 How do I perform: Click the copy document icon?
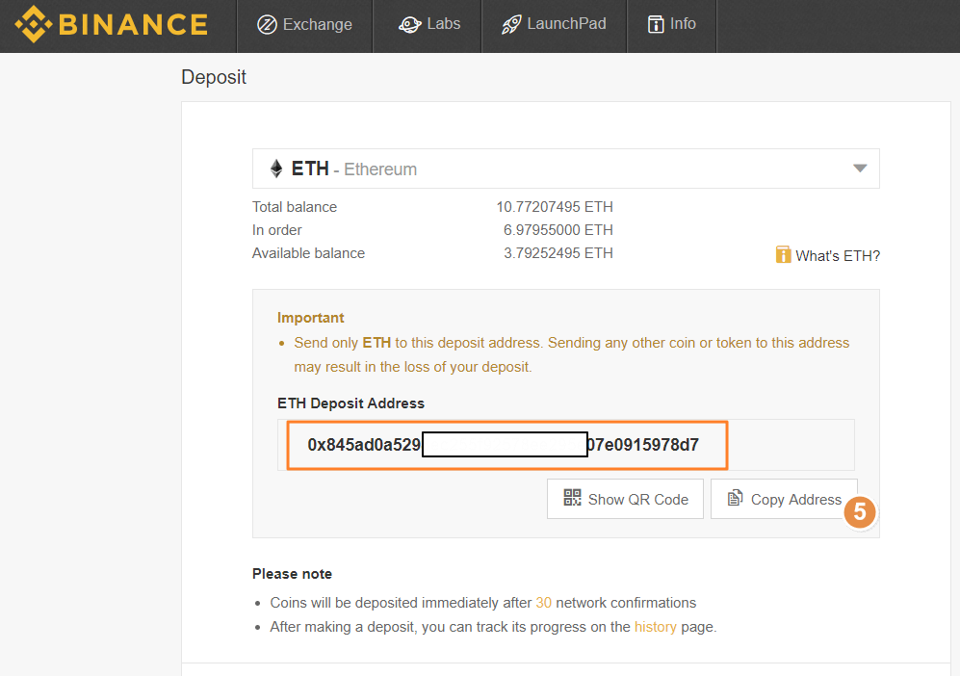(735, 498)
